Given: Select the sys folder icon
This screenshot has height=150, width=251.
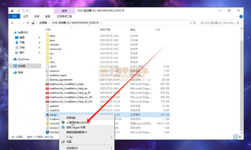Looking at the screenshot, I should (47, 53).
